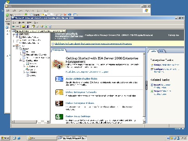This screenshot has width=188, height=141.
Task: Switch to the Tasks tab in task pane
Action: (x=153, y=51)
